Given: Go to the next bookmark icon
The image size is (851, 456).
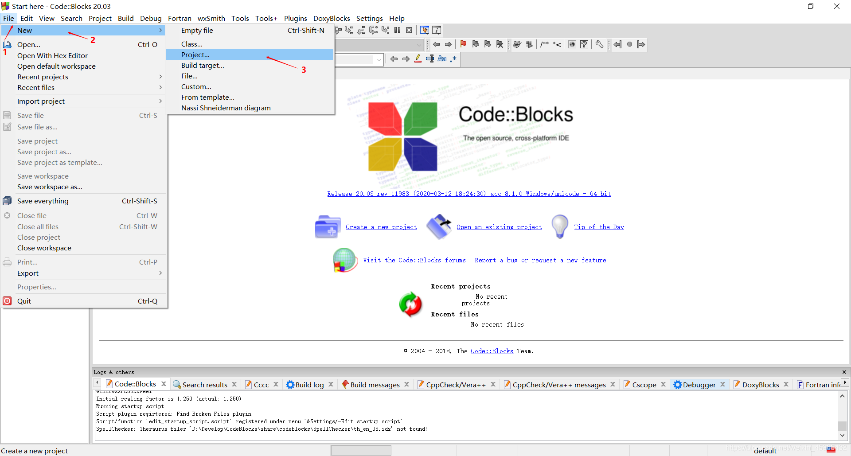Looking at the screenshot, I should 488,44.
